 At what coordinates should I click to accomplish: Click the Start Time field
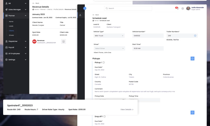[148, 48]
